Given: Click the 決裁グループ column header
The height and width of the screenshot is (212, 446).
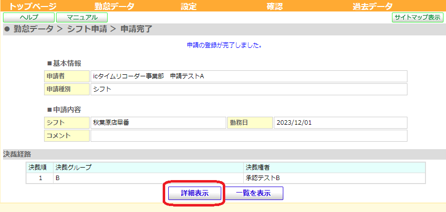Looking at the screenshot, I should pyautogui.click(x=149, y=168).
